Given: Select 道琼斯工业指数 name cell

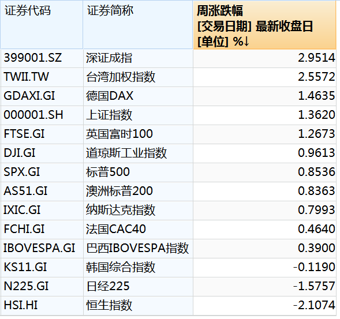Looking at the screenshot, I should pyautogui.click(x=138, y=153).
